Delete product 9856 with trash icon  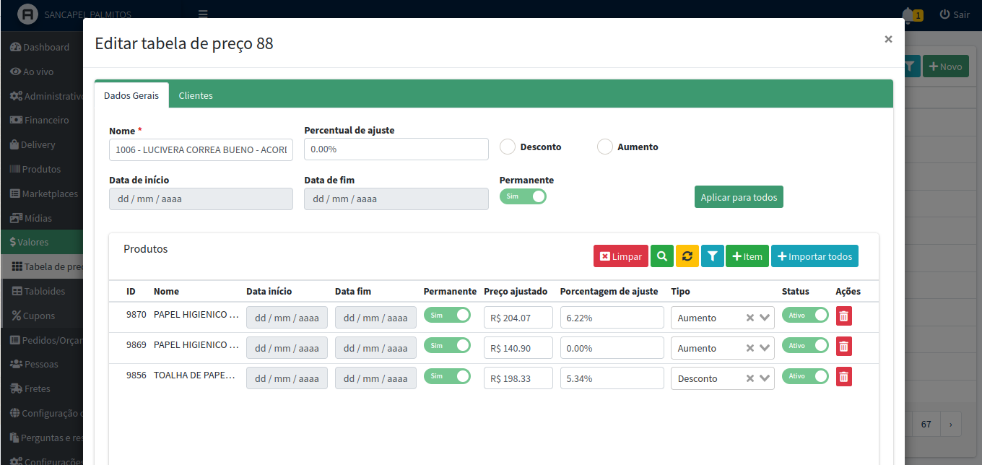click(x=843, y=376)
